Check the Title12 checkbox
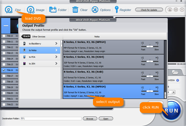This screenshot has width=186, height=126. click(4, 47)
